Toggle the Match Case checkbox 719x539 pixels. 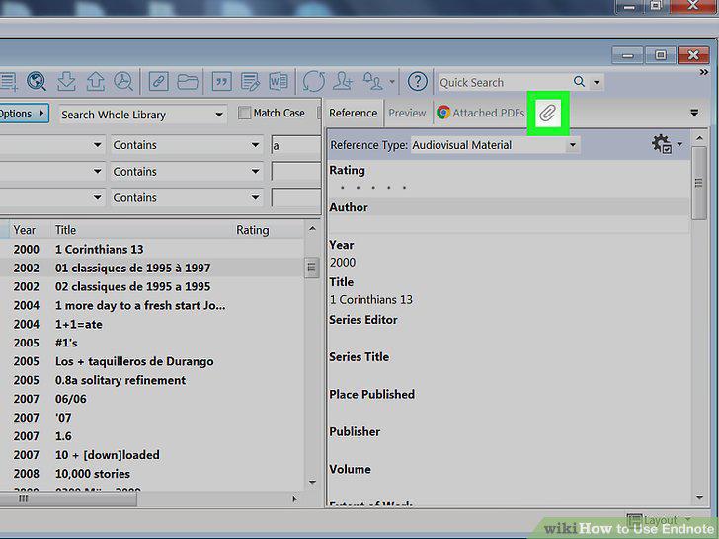(x=244, y=113)
